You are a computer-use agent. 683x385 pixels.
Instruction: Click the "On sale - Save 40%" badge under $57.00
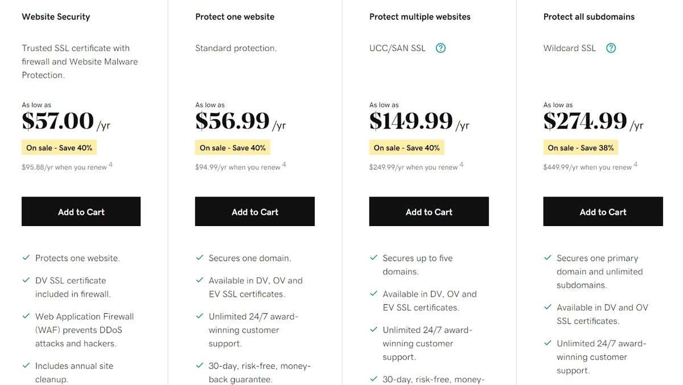tap(59, 147)
